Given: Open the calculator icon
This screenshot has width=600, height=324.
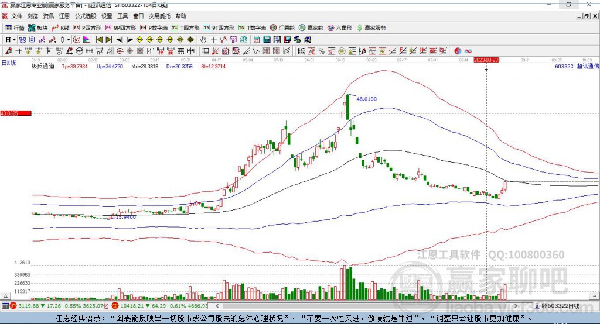Looking at the screenshot, I should pos(267,40).
